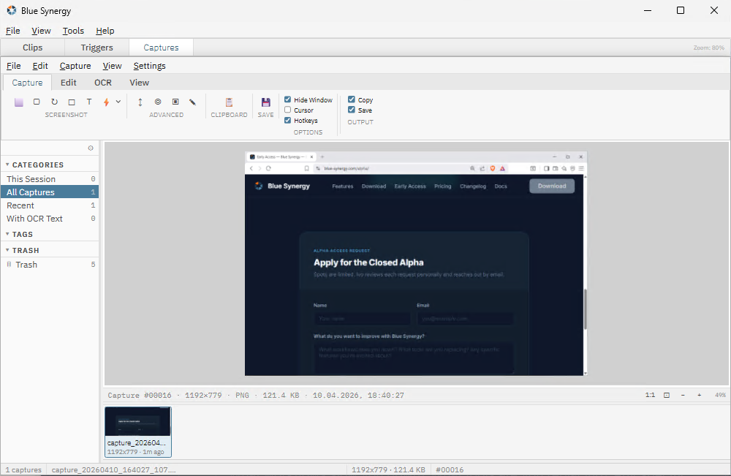Screen dimensions: 731x476
Task: Click the Save icon in the toolbar
Action: (x=265, y=103)
